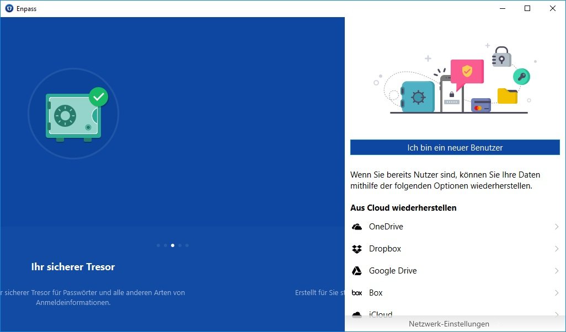
Task: Click 'Aus Cloud wiederherstellen' heading
Action: 403,208
